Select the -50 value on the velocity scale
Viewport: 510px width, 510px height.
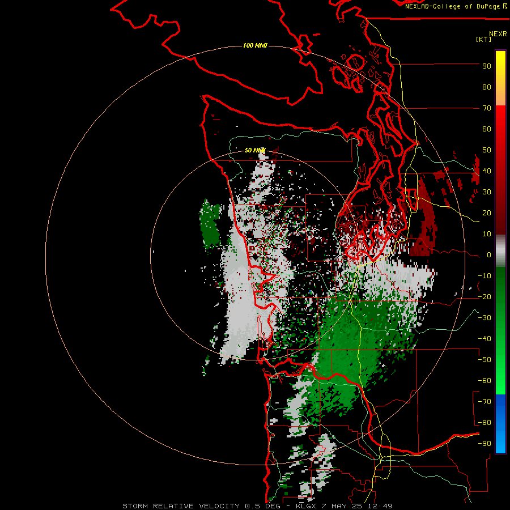point(484,360)
